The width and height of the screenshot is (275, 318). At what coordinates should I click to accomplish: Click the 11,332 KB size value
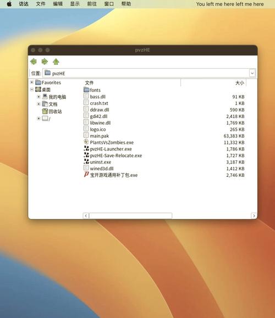pos(234,142)
